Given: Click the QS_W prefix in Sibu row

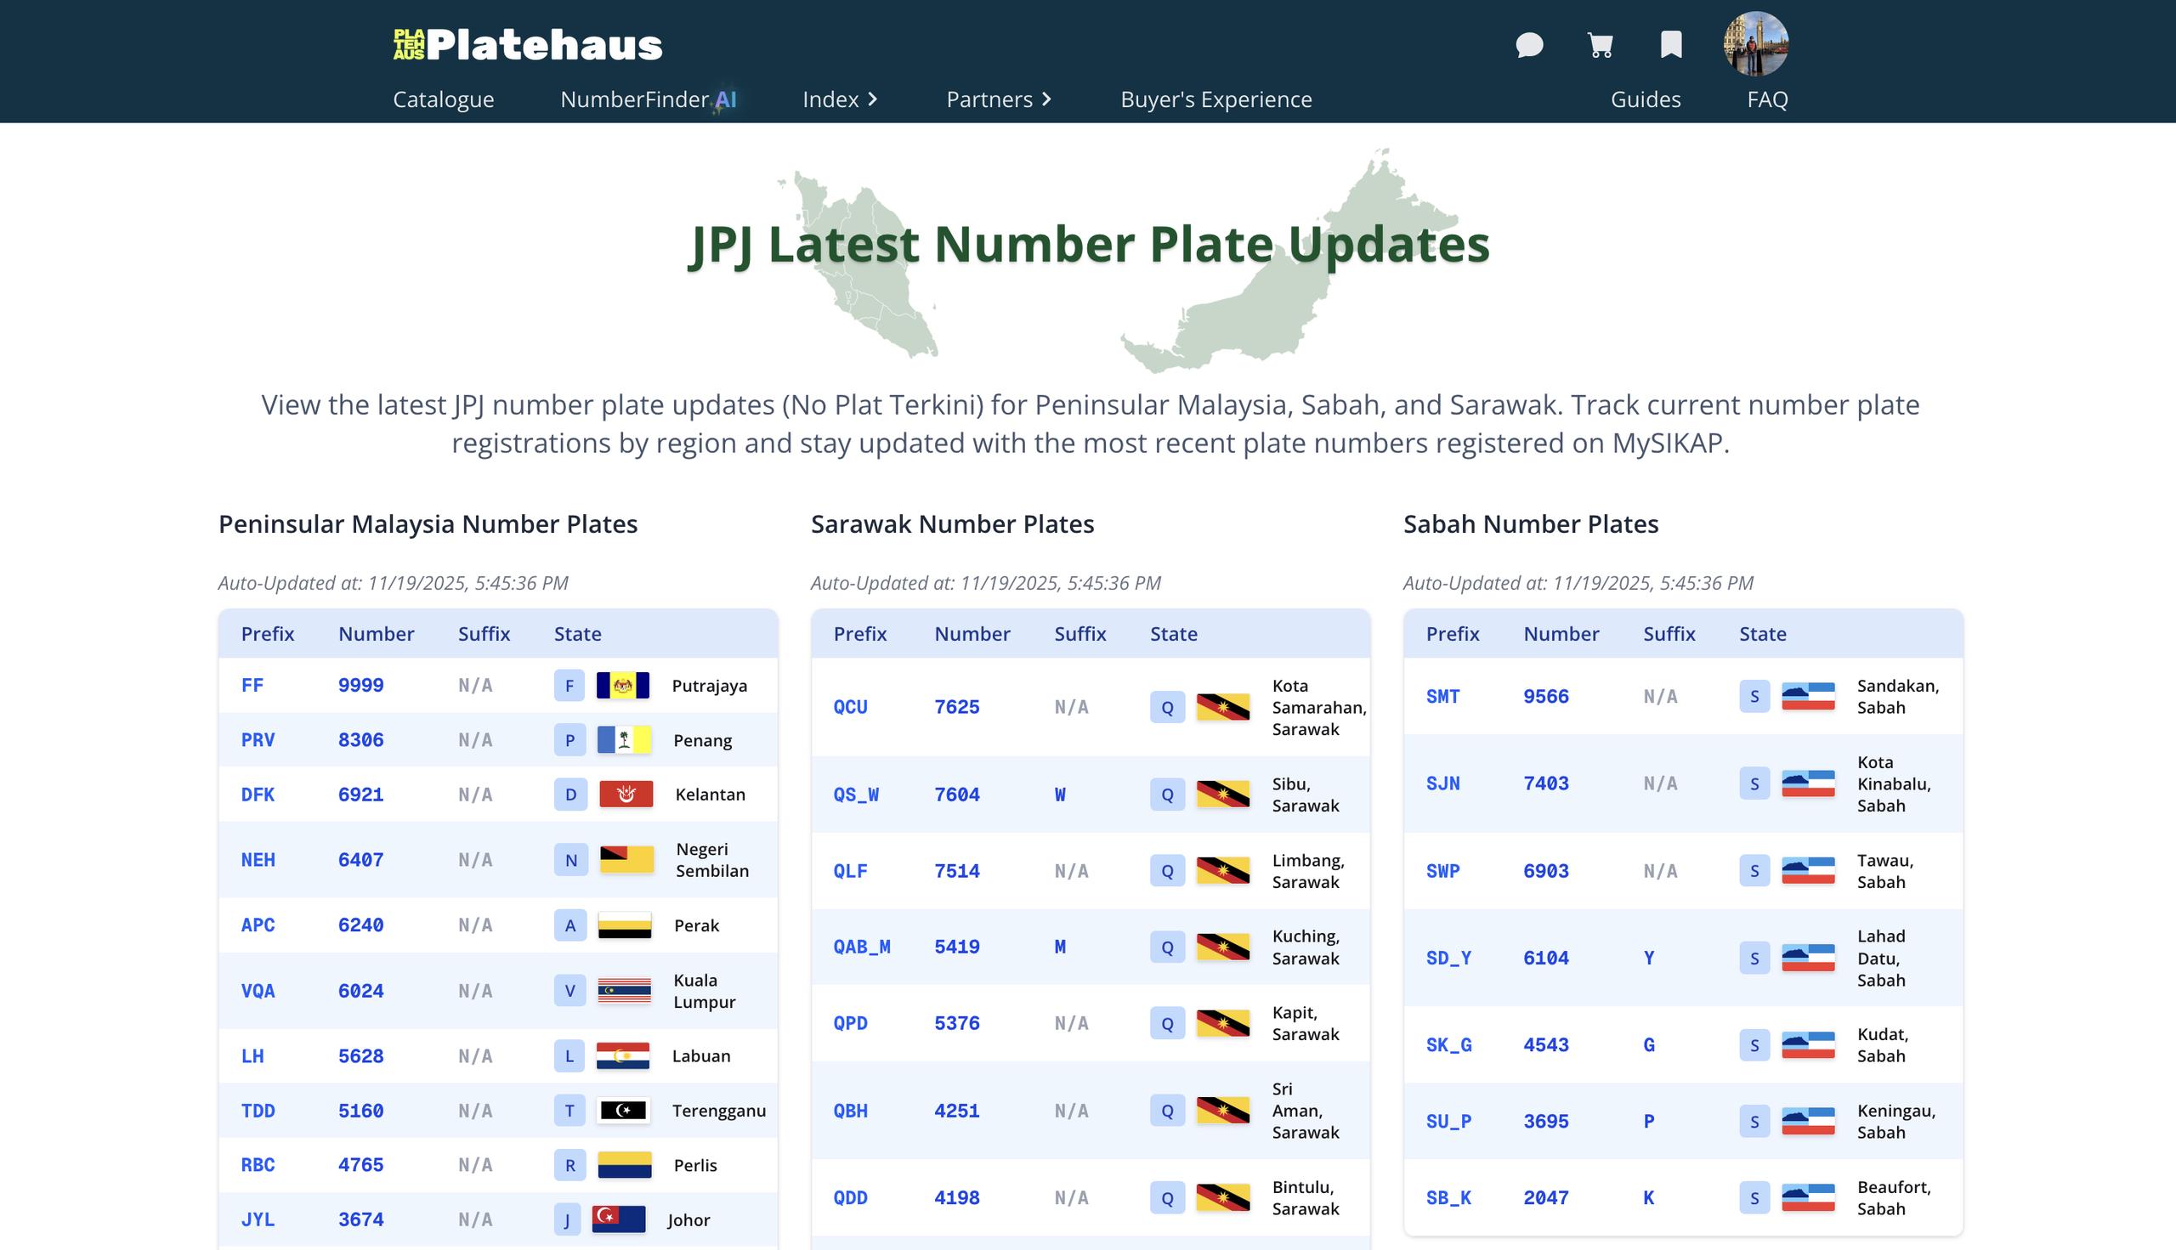Looking at the screenshot, I should click(855, 795).
